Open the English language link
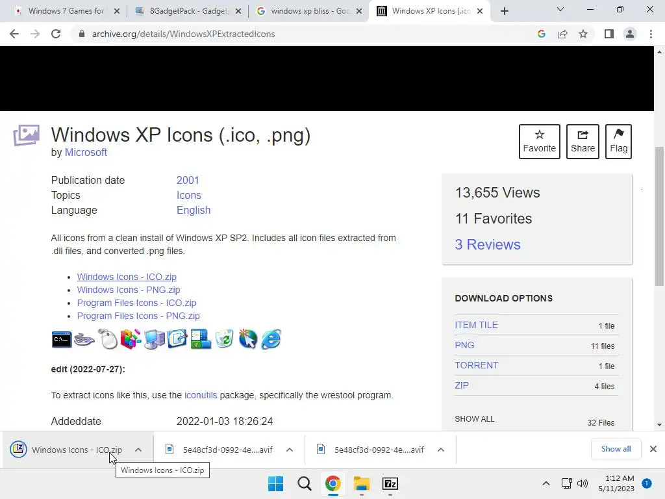This screenshot has width=665, height=499. click(194, 211)
